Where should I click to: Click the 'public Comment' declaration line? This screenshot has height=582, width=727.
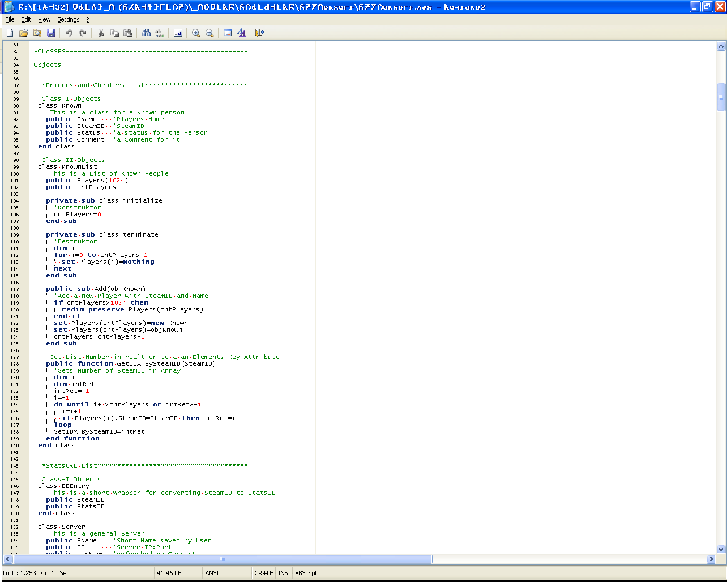(113, 139)
